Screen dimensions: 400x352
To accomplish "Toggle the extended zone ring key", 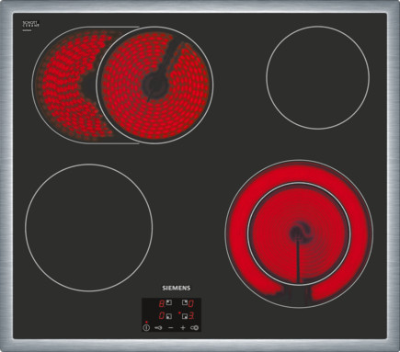I will [195, 328].
